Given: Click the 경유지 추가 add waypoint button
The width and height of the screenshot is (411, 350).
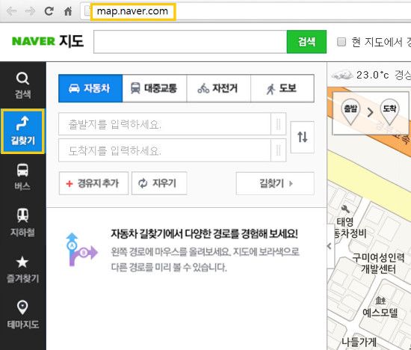Looking at the screenshot, I should click(93, 183).
